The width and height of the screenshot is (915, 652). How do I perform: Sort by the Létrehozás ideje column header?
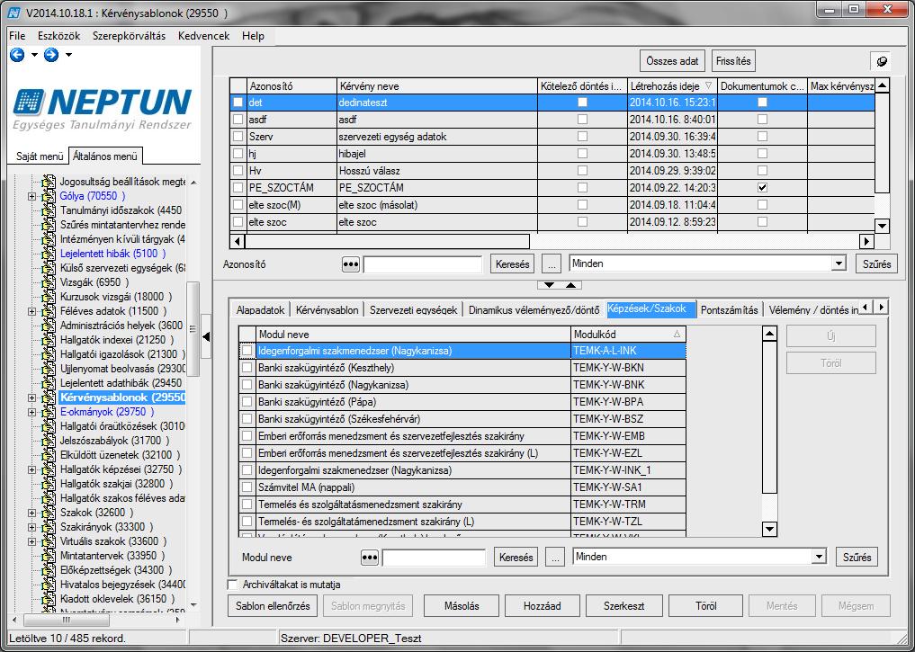(x=672, y=85)
